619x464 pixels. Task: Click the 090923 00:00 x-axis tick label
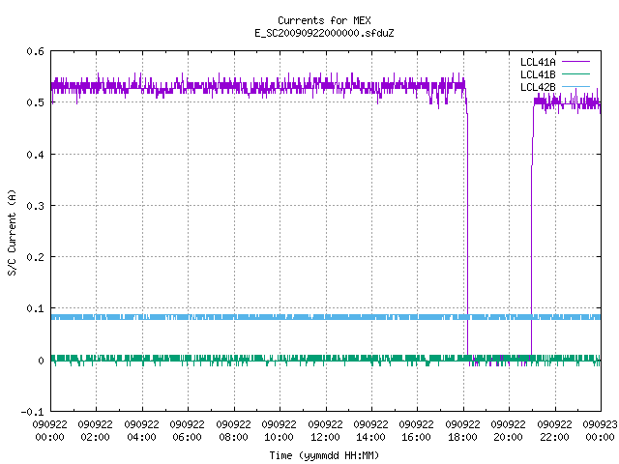coord(600,431)
